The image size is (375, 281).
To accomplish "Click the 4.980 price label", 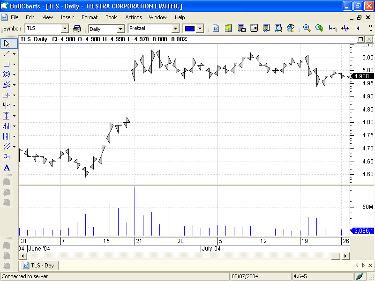I will click(362, 76).
